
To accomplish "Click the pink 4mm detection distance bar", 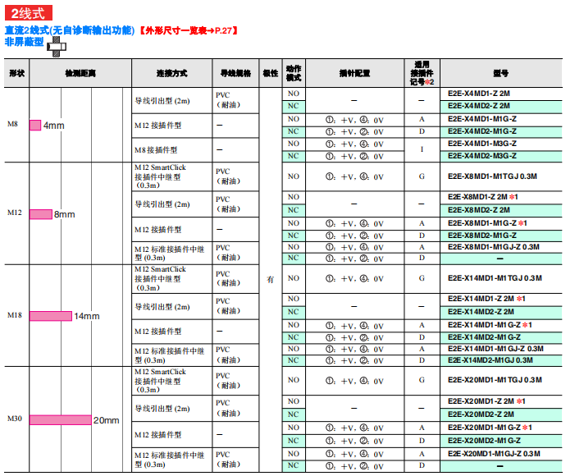I will coord(35,125).
